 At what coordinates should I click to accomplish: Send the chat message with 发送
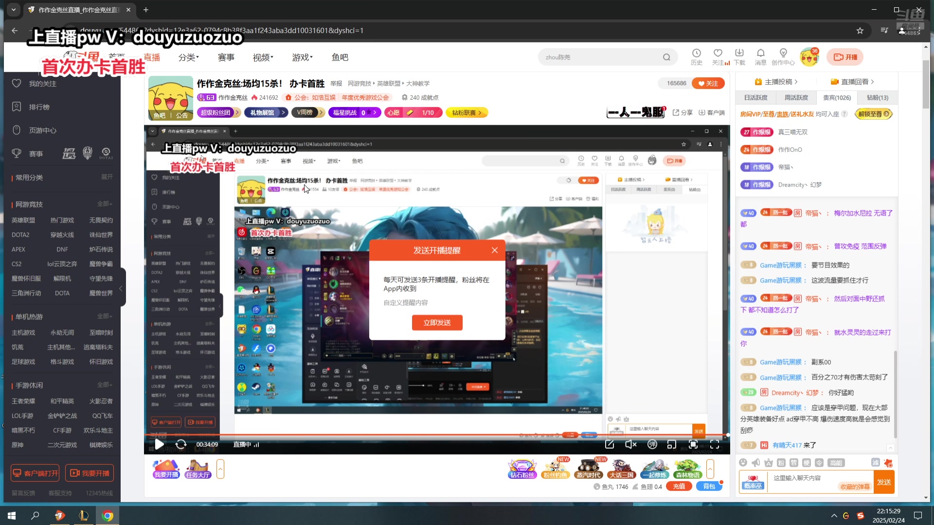(884, 482)
